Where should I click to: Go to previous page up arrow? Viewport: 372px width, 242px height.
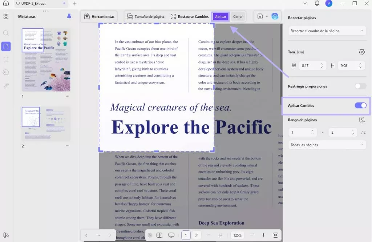coord(209,235)
